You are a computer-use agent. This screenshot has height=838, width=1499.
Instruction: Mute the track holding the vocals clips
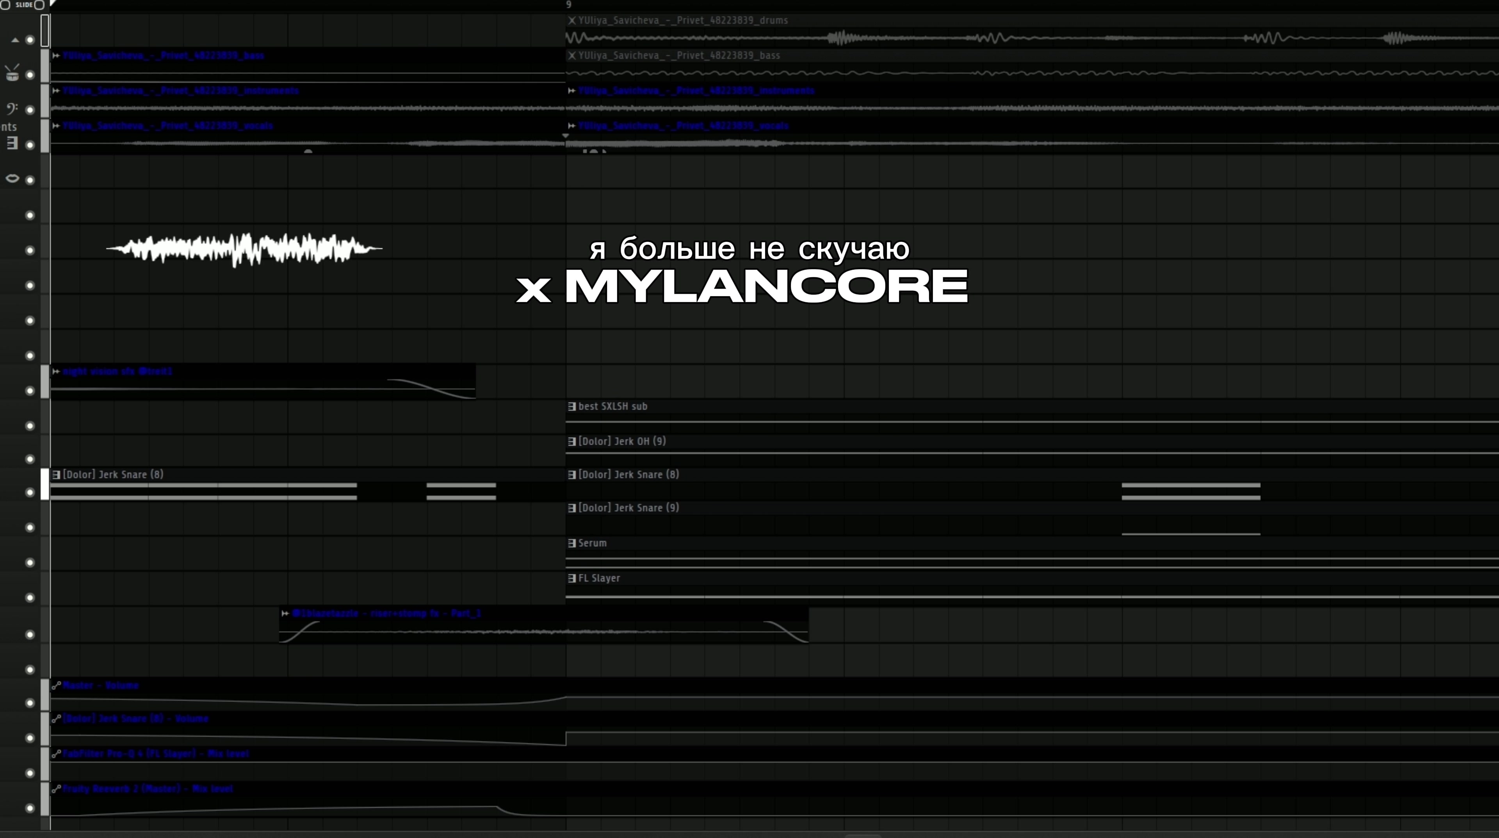click(30, 146)
